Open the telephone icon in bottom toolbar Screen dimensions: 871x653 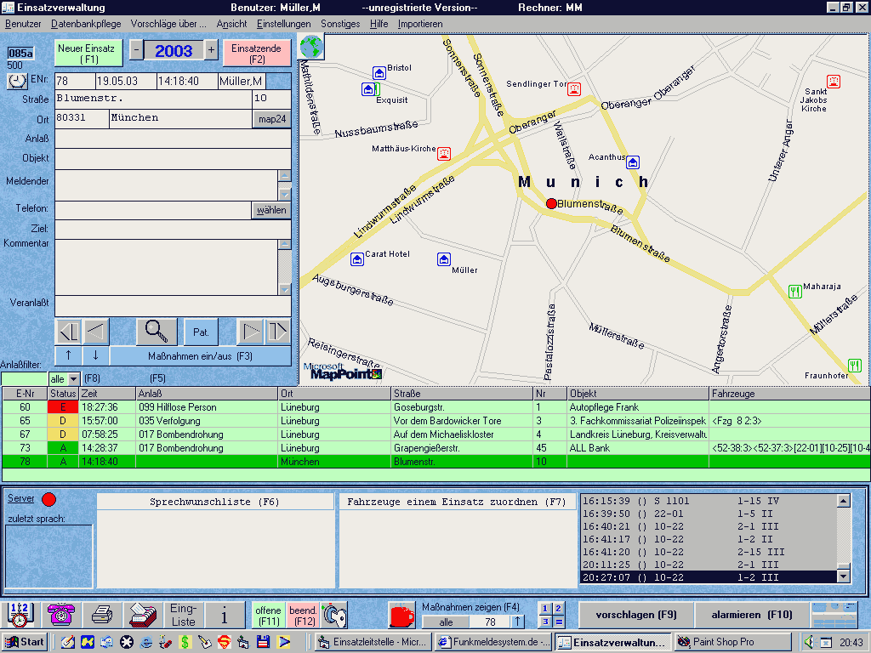(61, 615)
